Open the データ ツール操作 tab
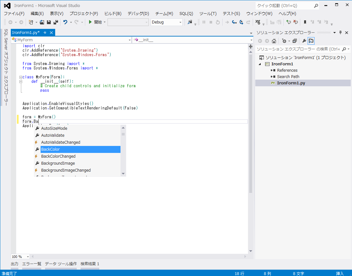The width and height of the screenshot is (352, 276). 61,264
